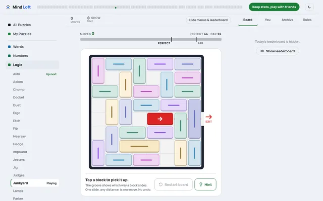Image resolution: width=323 pixels, height=201 pixels.
Task: Pick up blue horizontal block in bottom row
Action: point(119,160)
